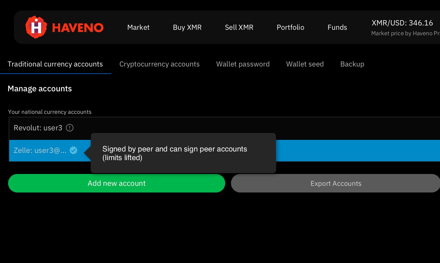Screen dimensions: 440x263
Task: Stay on Traditional currency accounts tab
Action: (55, 64)
